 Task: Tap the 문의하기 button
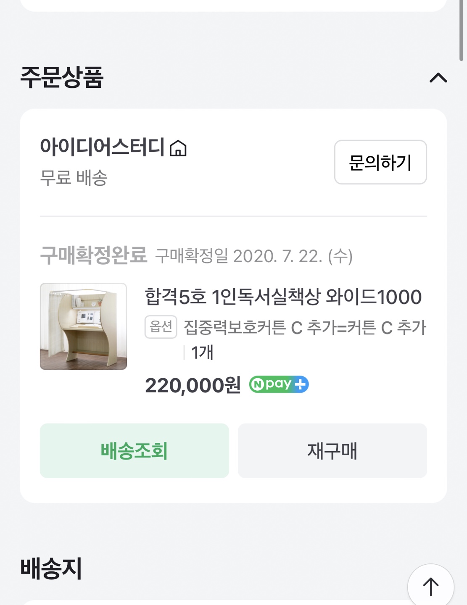[380, 162]
